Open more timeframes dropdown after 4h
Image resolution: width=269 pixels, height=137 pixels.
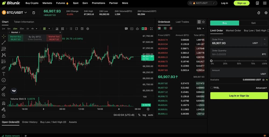pos(37,29)
